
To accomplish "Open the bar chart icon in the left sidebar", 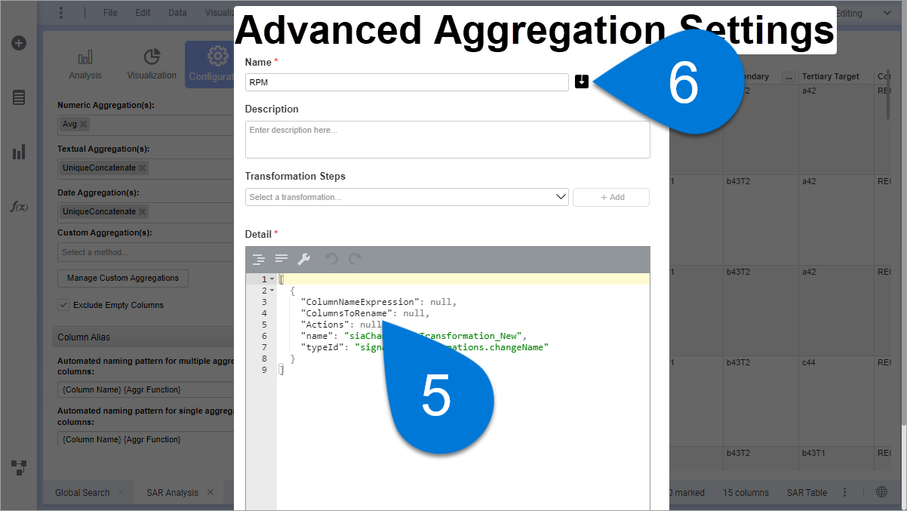I will click(19, 152).
